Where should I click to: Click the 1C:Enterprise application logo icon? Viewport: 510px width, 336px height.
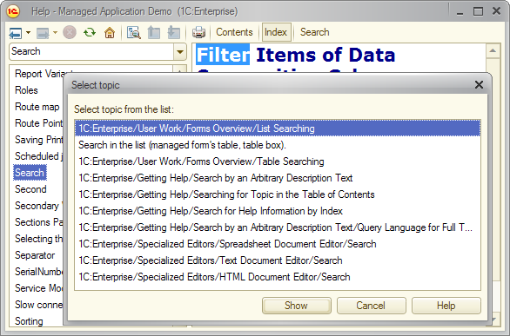[13, 11]
